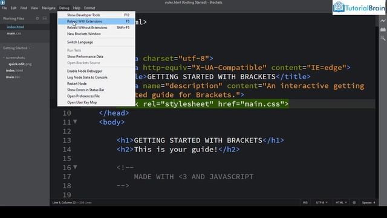Open the Edit menu

[x=13, y=8]
